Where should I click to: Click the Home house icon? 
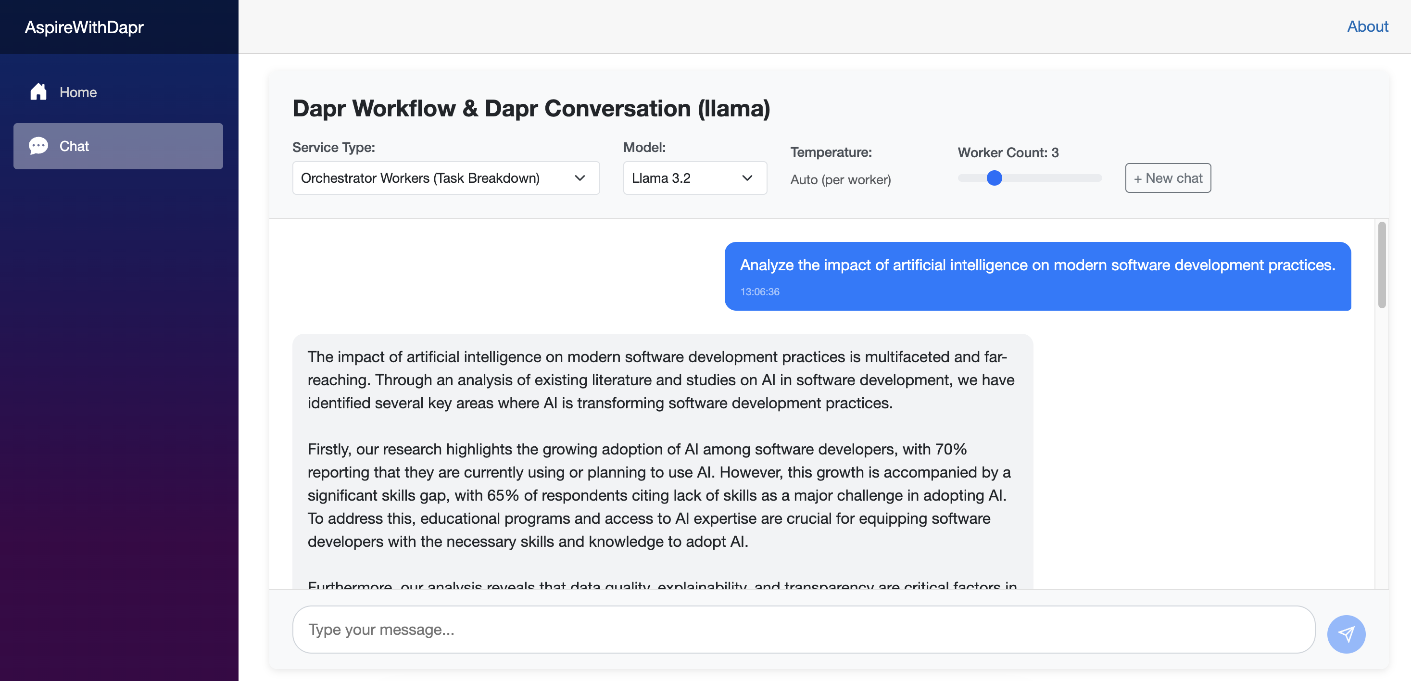click(x=38, y=91)
